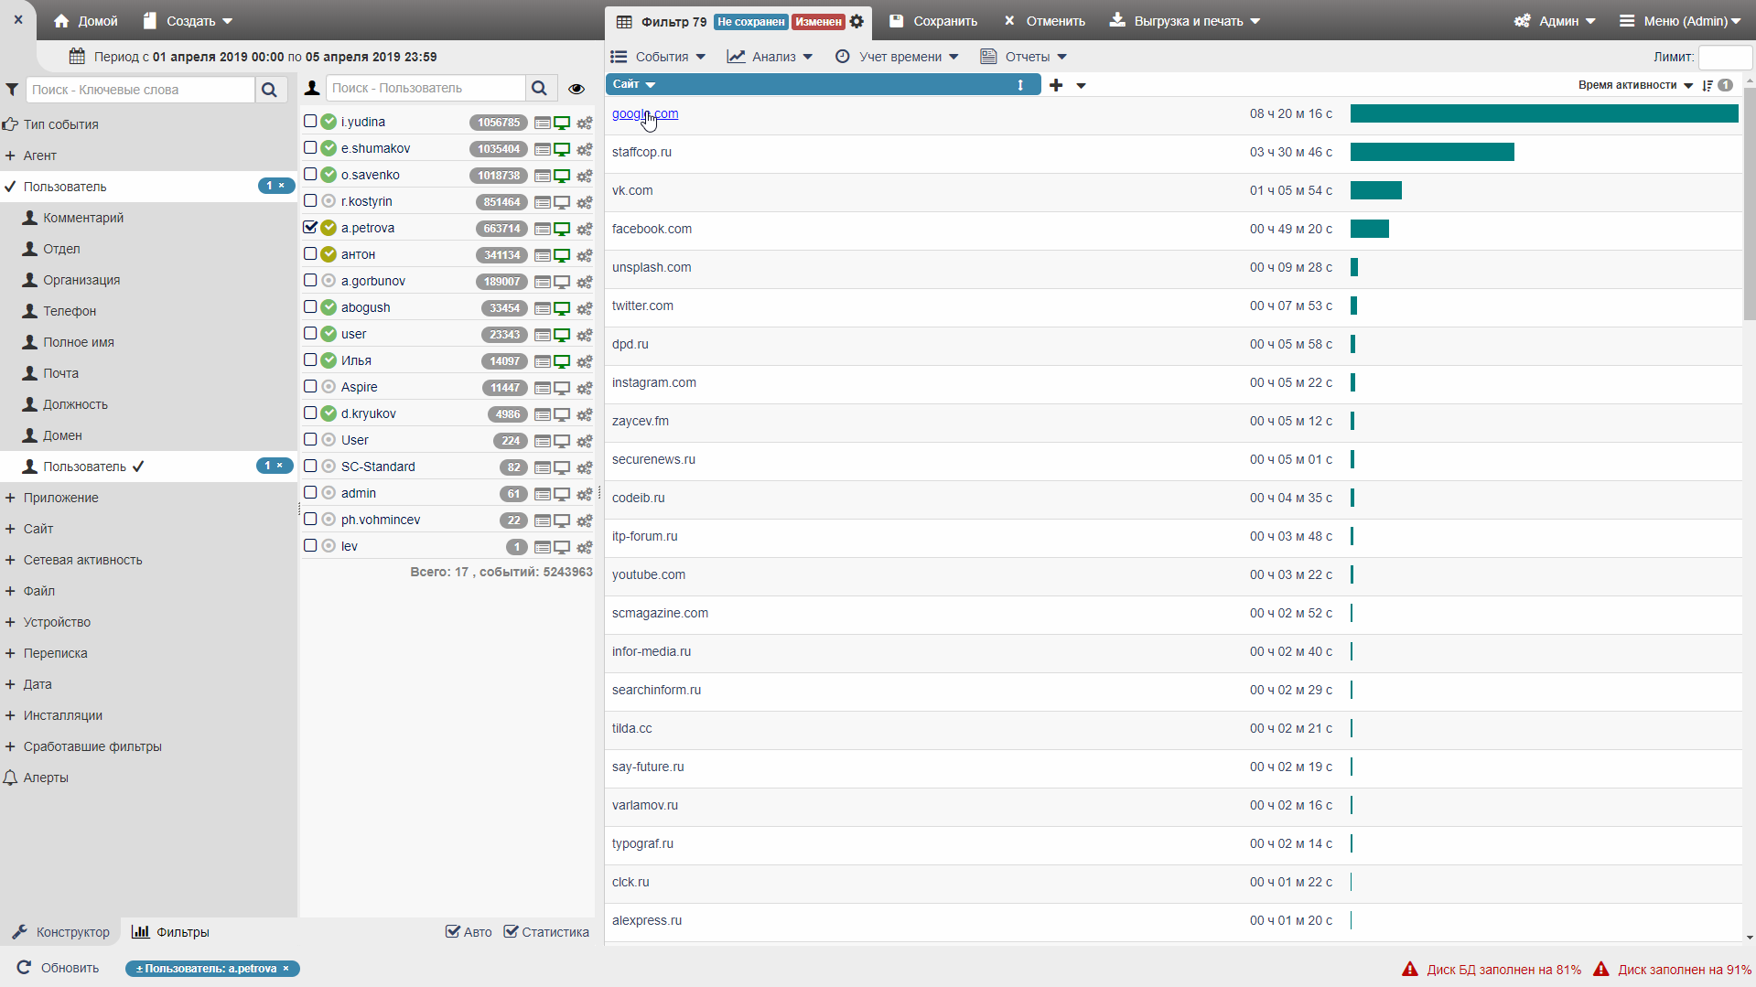
Task: Click the google.com activity bar
Action: click(x=1544, y=113)
